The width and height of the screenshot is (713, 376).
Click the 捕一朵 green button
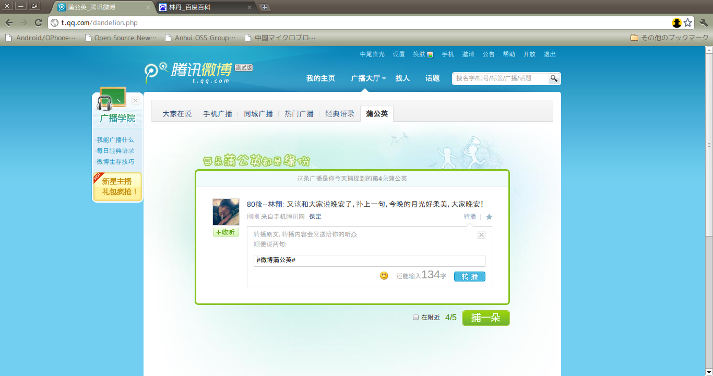[486, 318]
